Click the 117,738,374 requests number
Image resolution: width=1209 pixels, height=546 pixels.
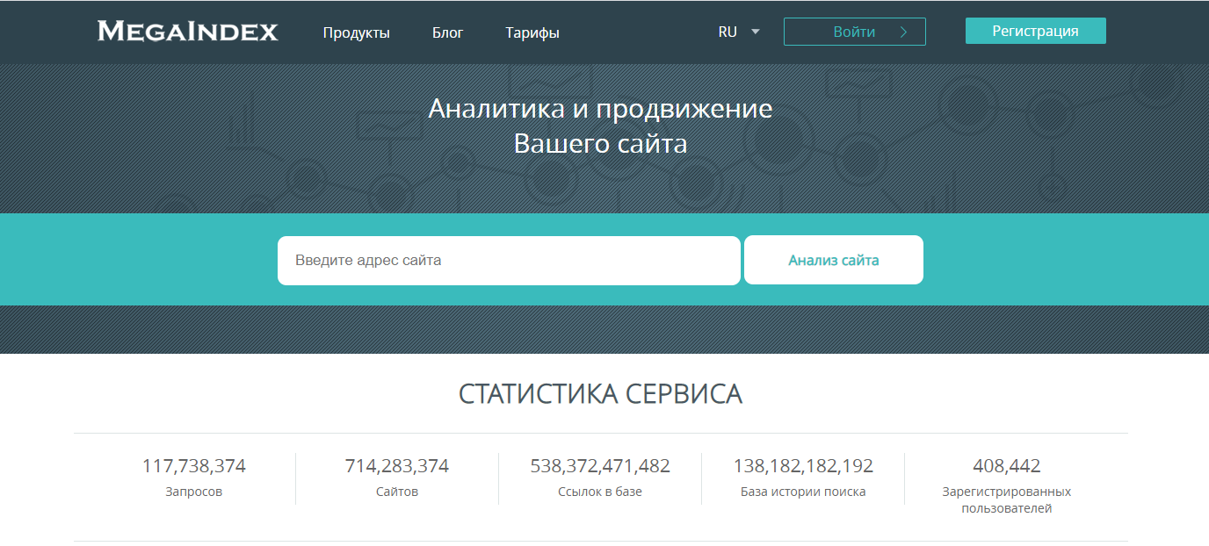pyautogui.click(x=193, y=466)
